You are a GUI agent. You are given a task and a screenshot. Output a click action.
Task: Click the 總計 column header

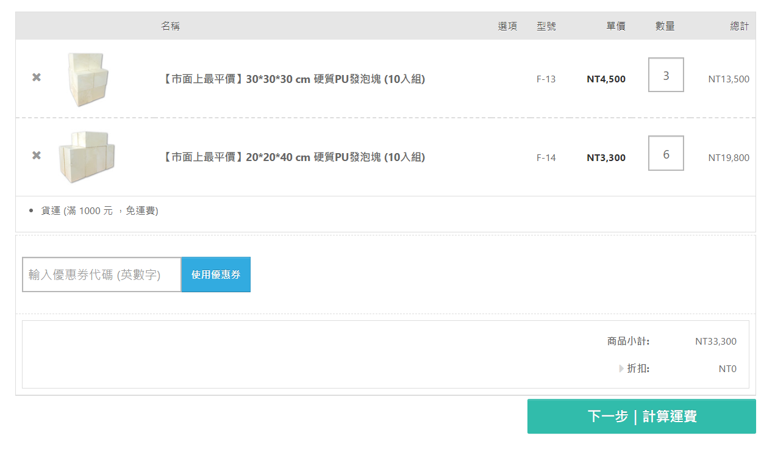pyautogui.click(x=739, y=26)
